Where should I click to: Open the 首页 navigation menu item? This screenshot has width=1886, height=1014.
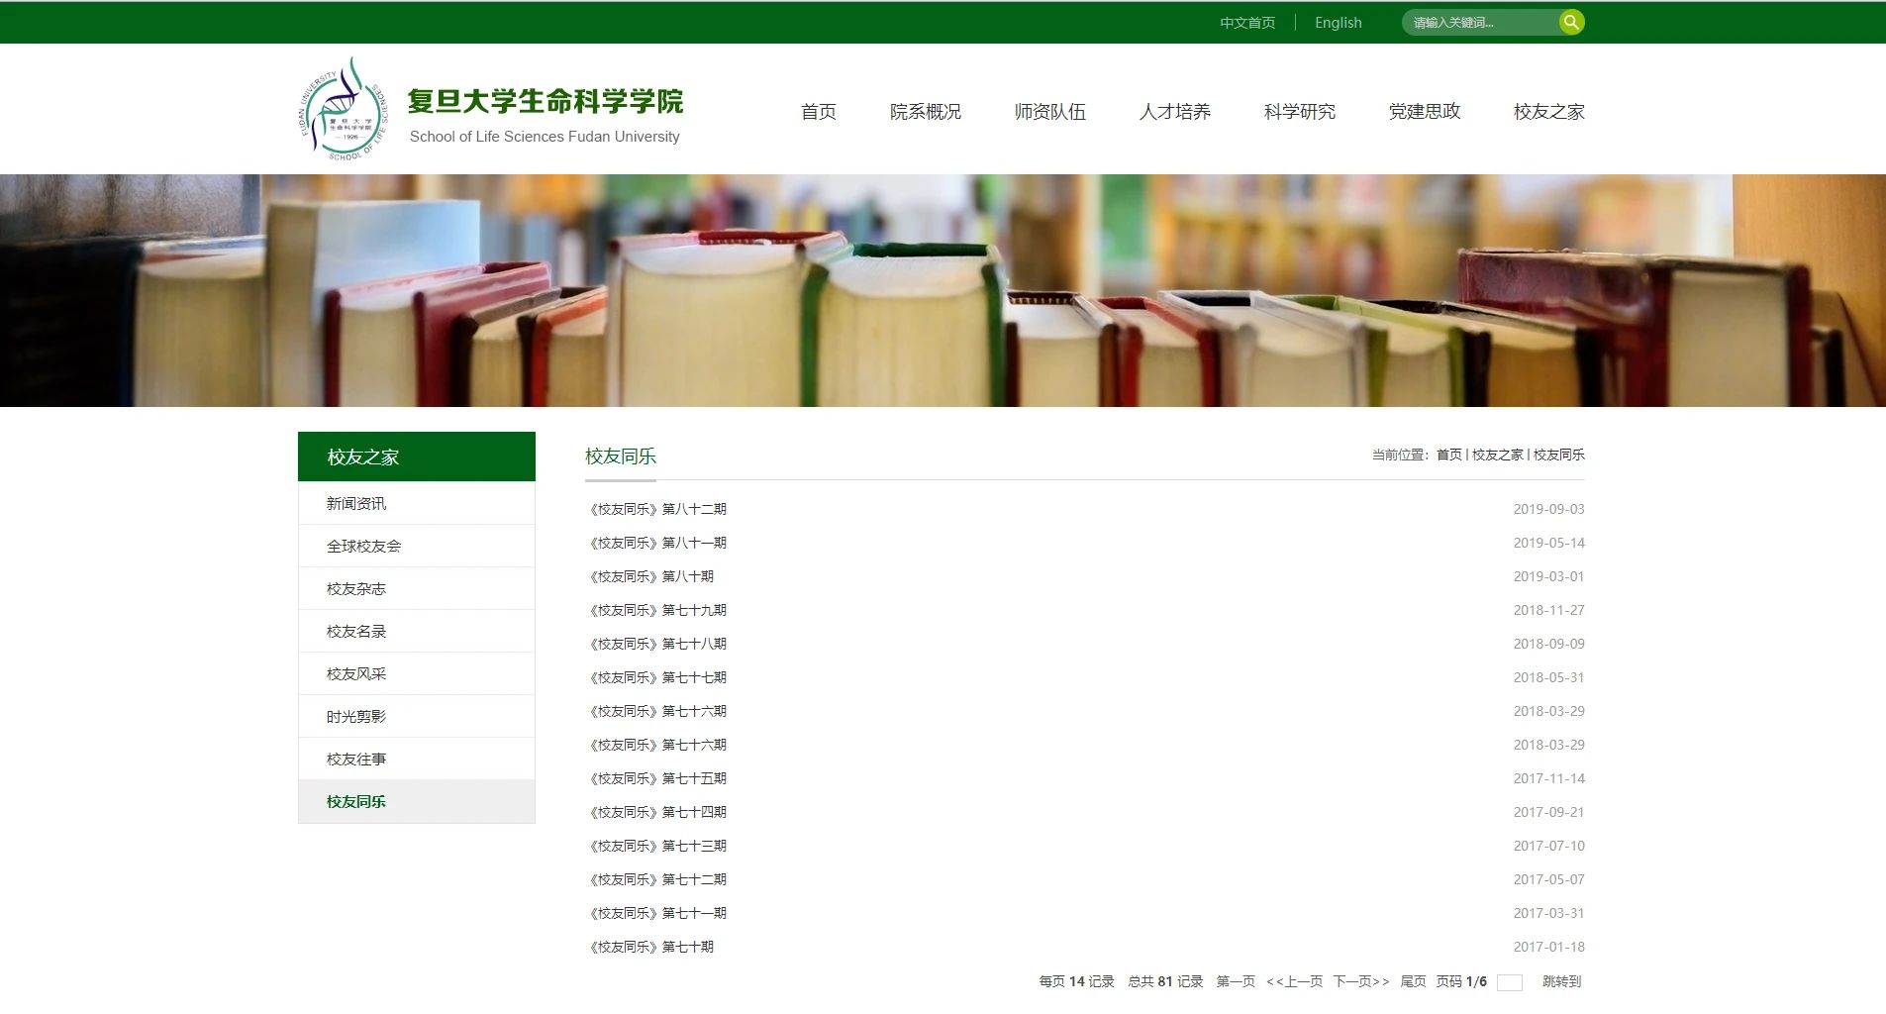click(x=818, y=112)
